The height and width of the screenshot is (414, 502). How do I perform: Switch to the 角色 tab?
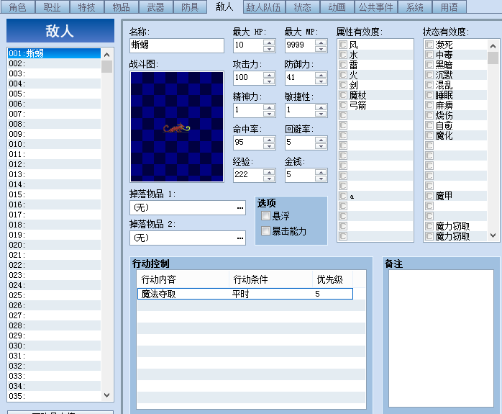17,7
